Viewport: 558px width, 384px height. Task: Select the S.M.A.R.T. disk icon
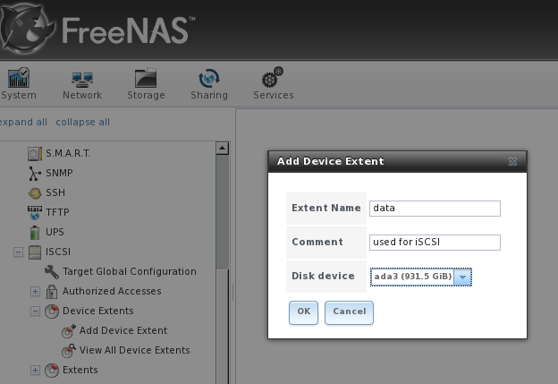[x=35, y=154]
